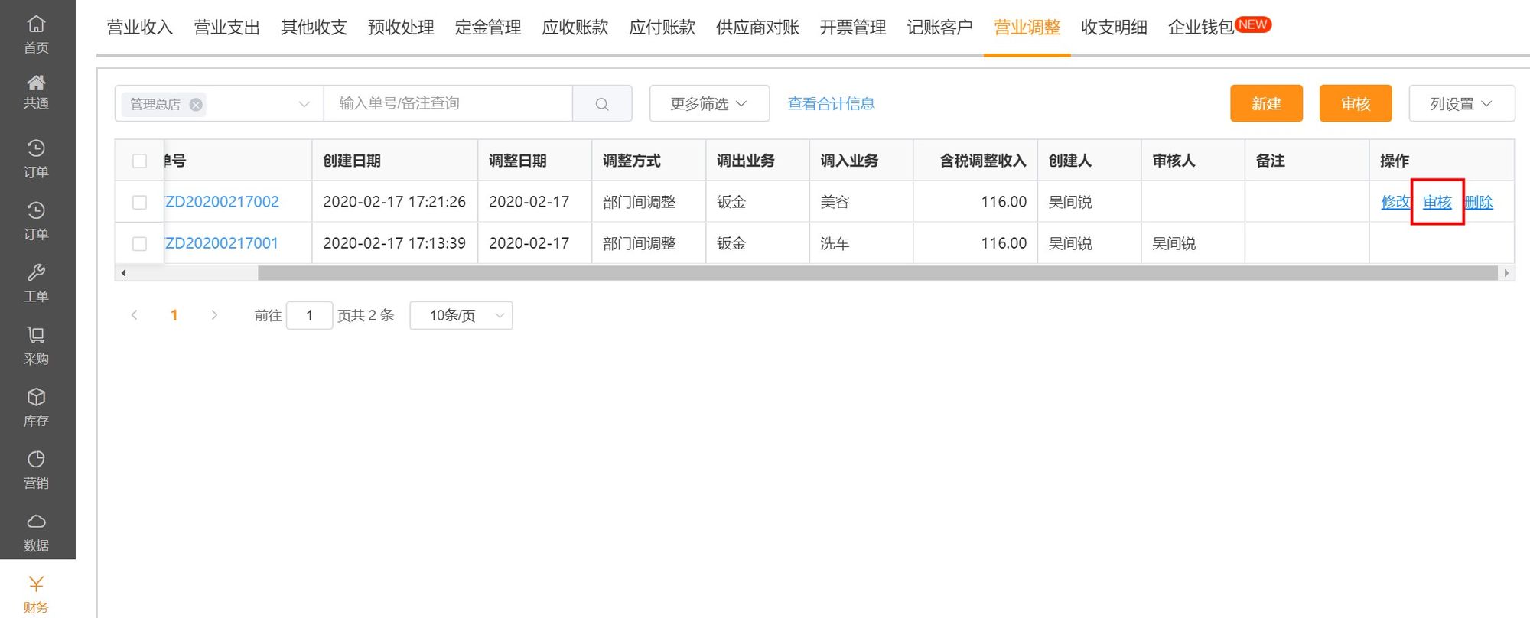Click the search magnifier icon

click(602, 104)
